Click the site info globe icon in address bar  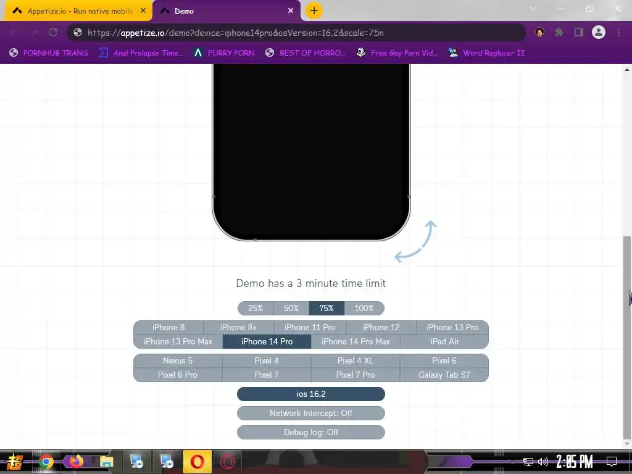(x=78, y=32)
